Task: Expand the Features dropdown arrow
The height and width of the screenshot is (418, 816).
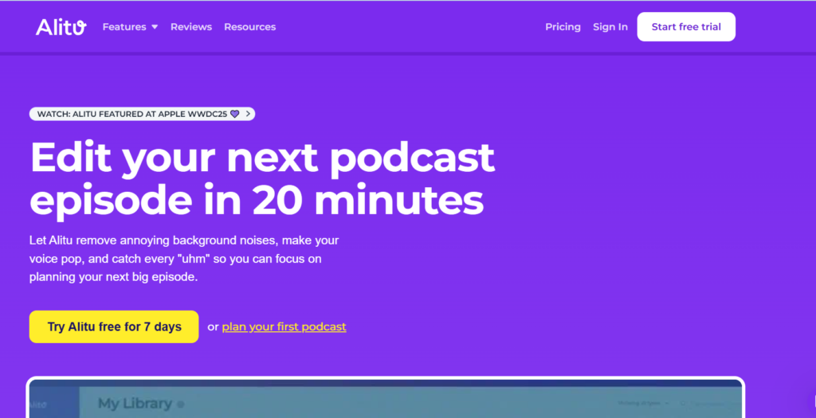Action: coord(155,27)
